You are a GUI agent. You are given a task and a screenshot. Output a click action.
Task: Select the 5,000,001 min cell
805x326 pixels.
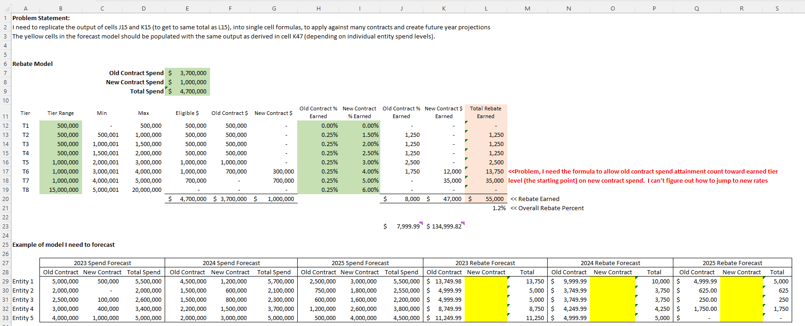coord(102,190)
